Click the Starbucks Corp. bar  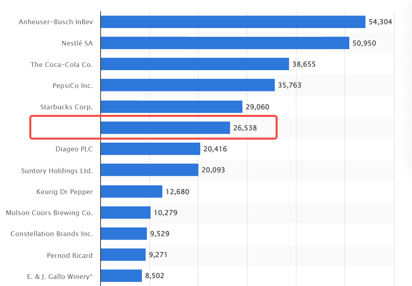tap(172, 107)
